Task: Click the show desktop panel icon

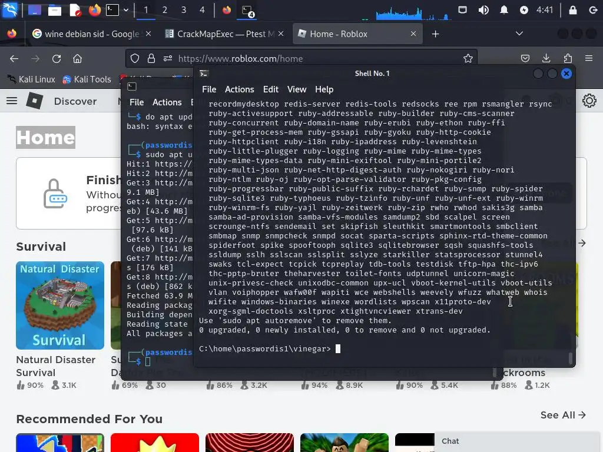Action: (34, 10)
